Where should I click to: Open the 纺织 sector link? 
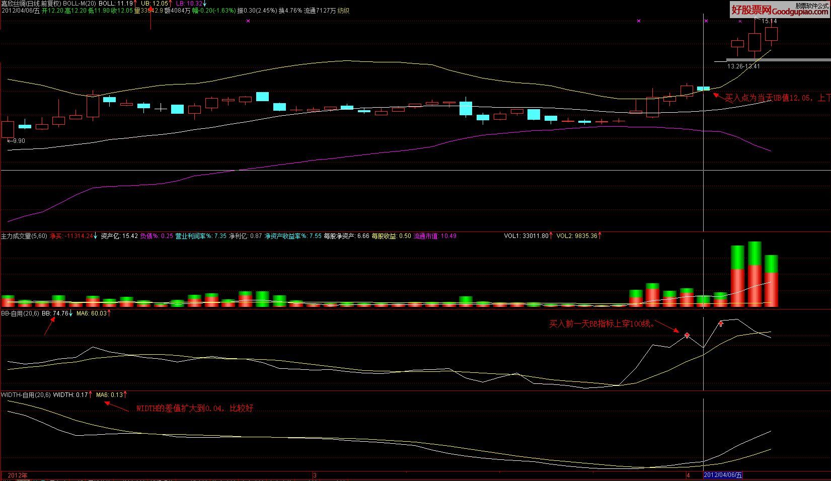point(343,11)
